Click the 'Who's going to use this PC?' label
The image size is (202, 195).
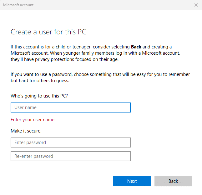point(39,96)
